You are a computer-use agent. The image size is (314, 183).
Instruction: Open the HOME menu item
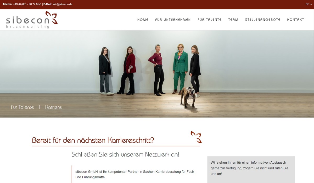click(x=143, y=20)
